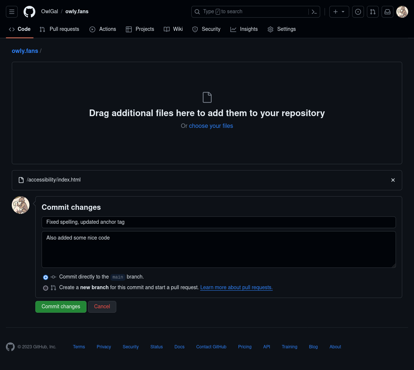The height and width of the screenshot is (370, 414).
Task: Click the user profile avatar
Action: [x=402, y=12]
